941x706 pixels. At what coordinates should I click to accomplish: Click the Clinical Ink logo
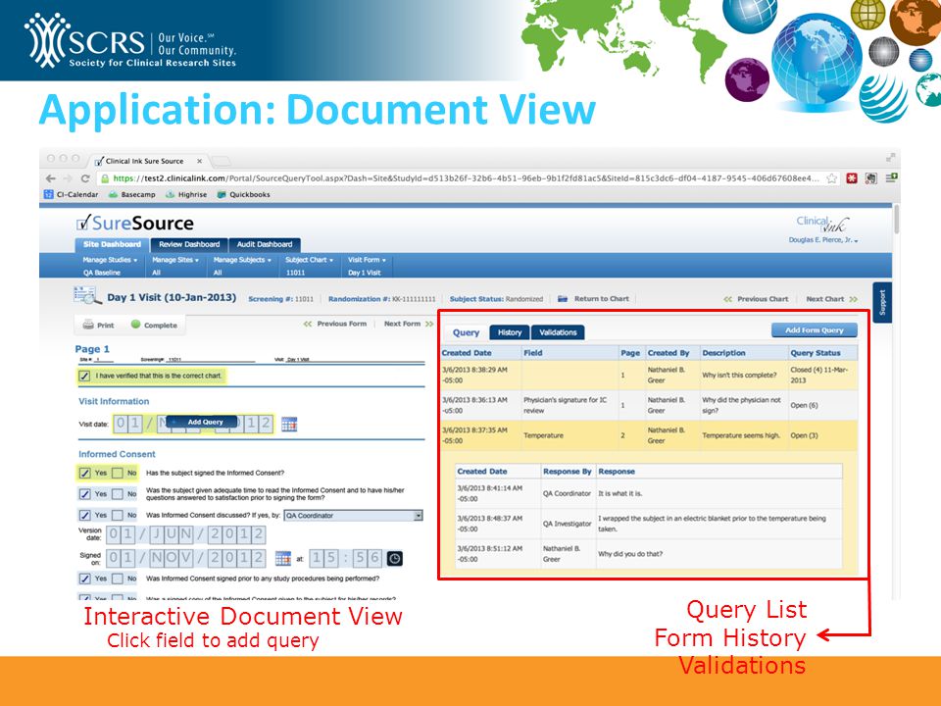click(822, 224)
